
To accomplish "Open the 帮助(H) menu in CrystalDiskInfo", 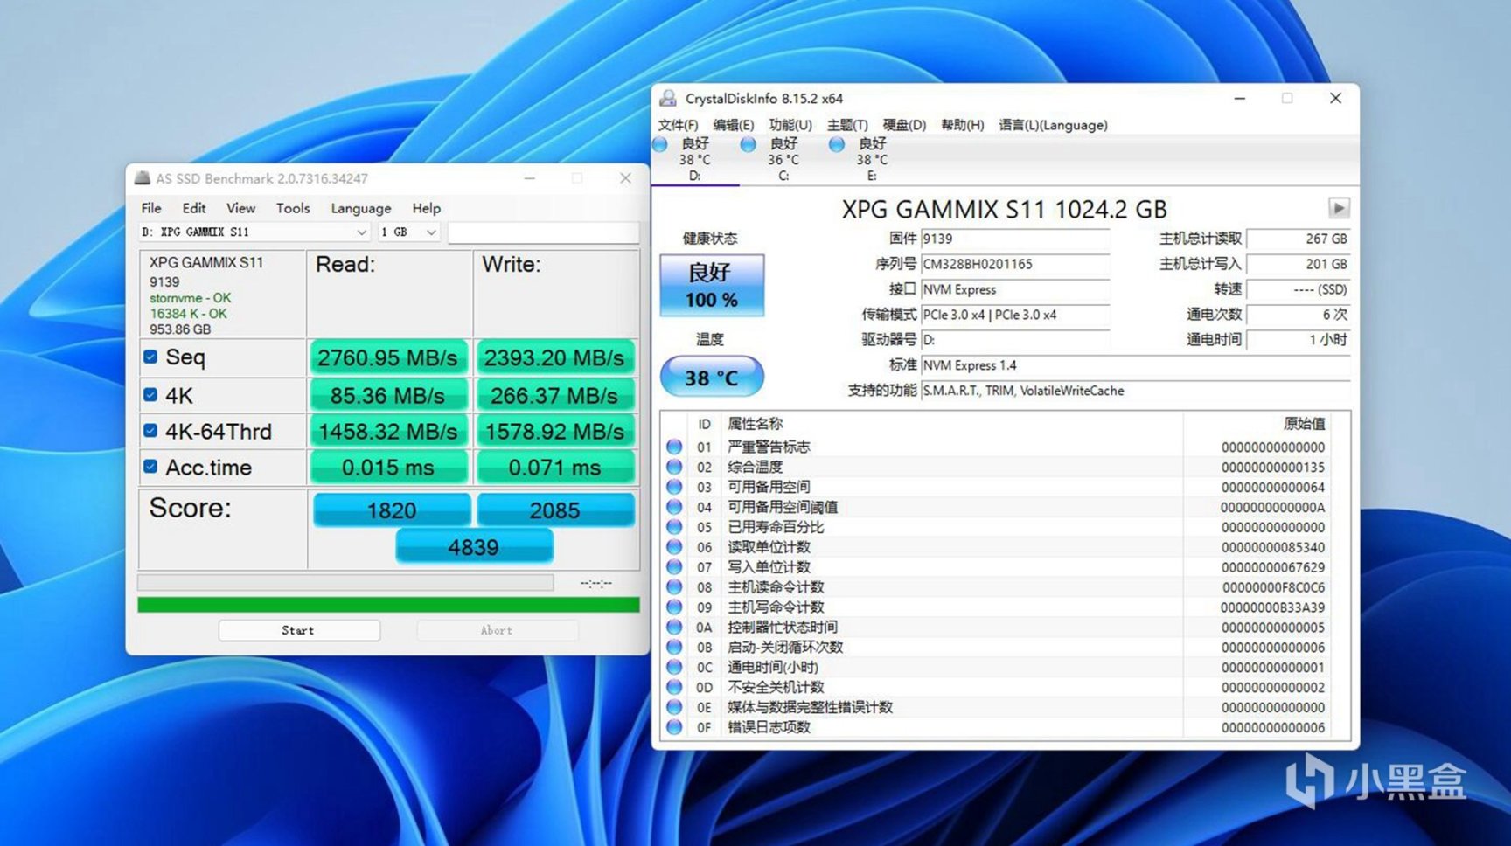I will [962, 125].
